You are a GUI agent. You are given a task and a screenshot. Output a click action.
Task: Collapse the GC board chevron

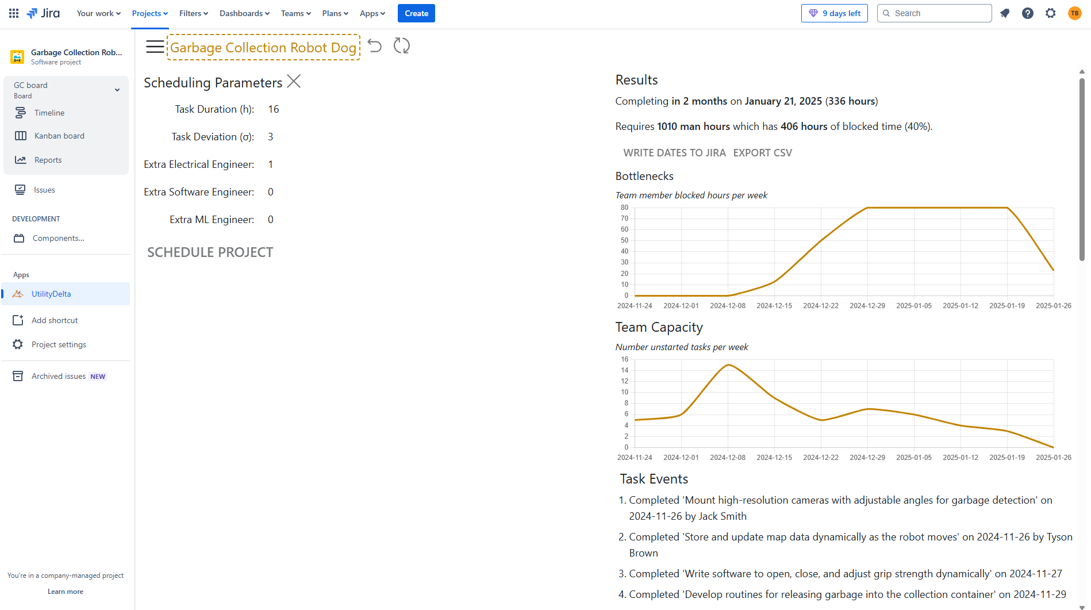point(117,90)
